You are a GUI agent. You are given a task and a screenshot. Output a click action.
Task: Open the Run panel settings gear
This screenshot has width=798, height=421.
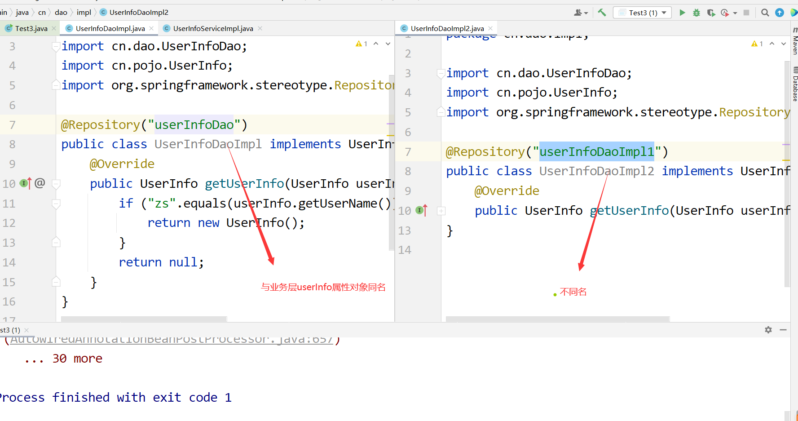pyautogui.click(x=768, y=330)
